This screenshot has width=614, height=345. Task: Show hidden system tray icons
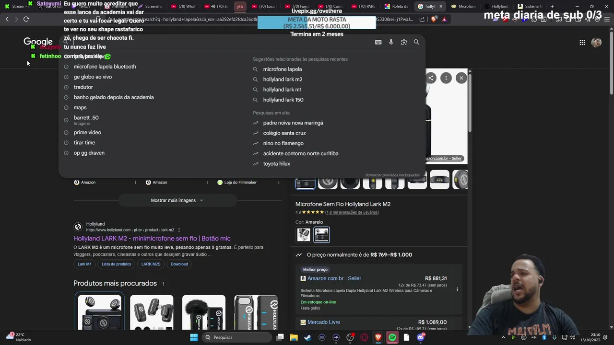(503, 337)
